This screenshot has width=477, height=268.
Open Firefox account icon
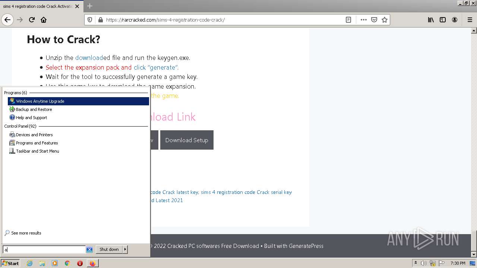[x=455, y=20]
